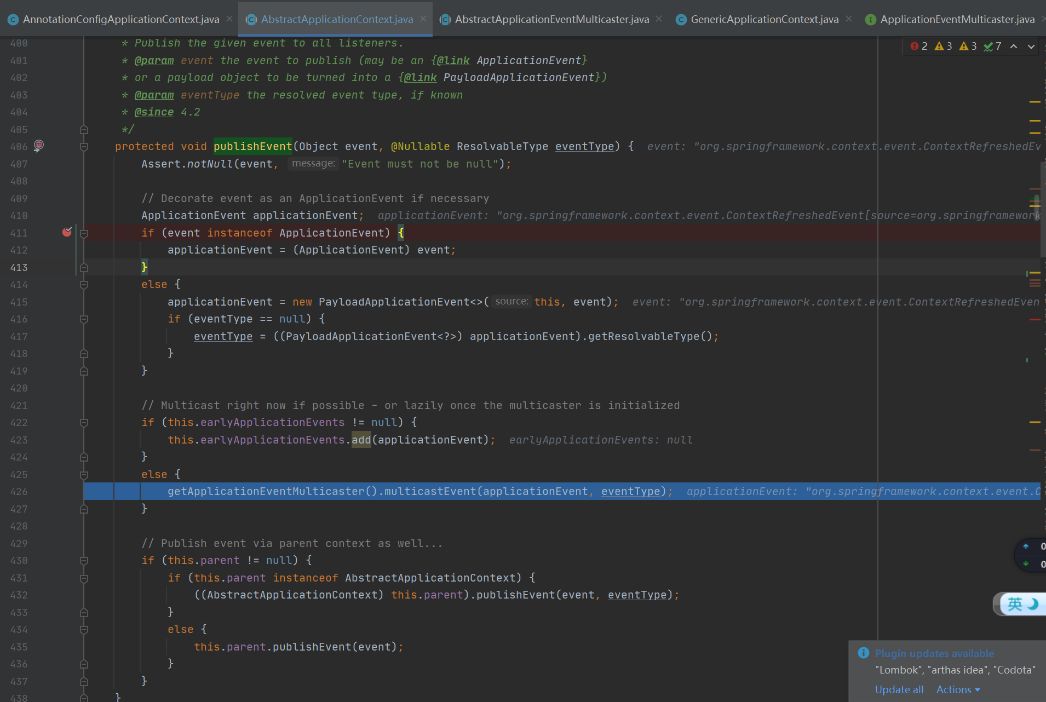The image size is (1046, 702).
Task: Click the highlighted add method on line 423
Action: 361,440
